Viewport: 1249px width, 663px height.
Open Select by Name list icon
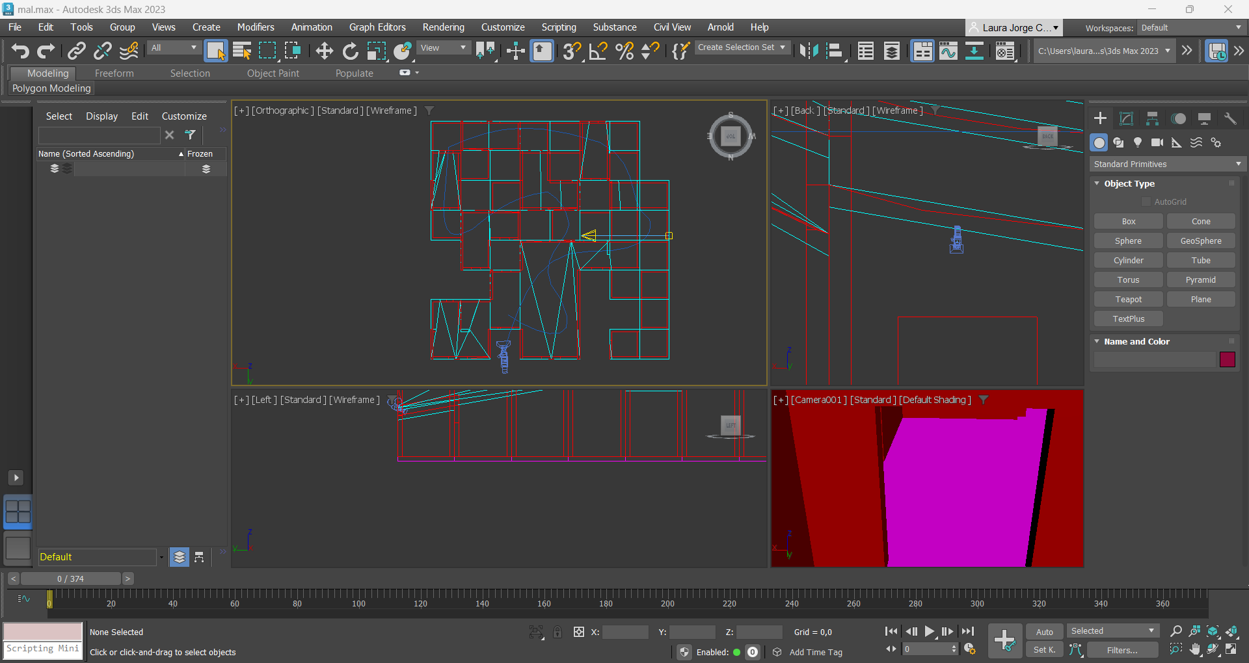point(242,51)
